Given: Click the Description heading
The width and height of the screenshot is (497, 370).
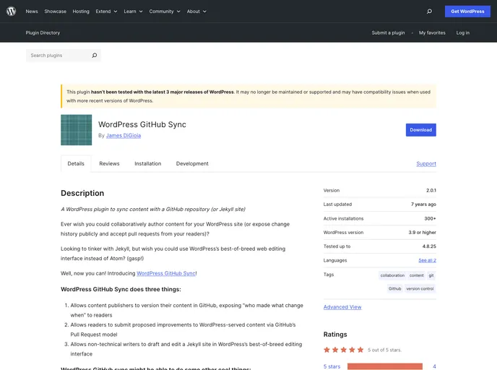Looking at the screenshot, I should coord(82,193).
